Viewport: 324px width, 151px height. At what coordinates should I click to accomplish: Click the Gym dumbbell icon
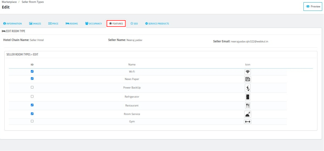(x=248, y=122)
